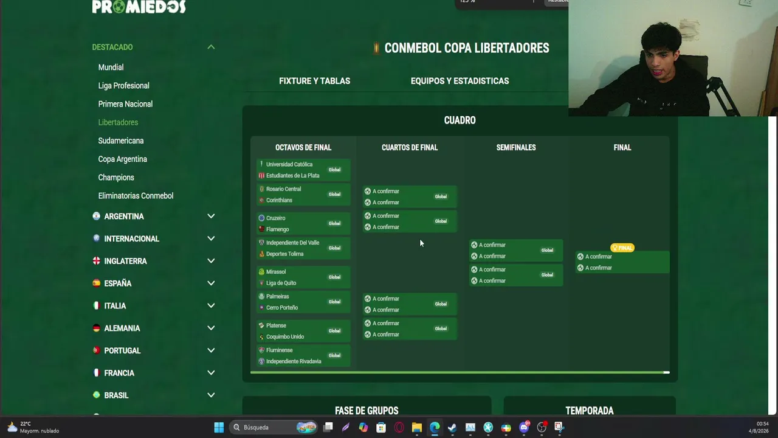Image resolution: width=778 pixels, height=438 pixels.
Task: Click the Cruzeiro team crest
Action: [x=261, y=218]
